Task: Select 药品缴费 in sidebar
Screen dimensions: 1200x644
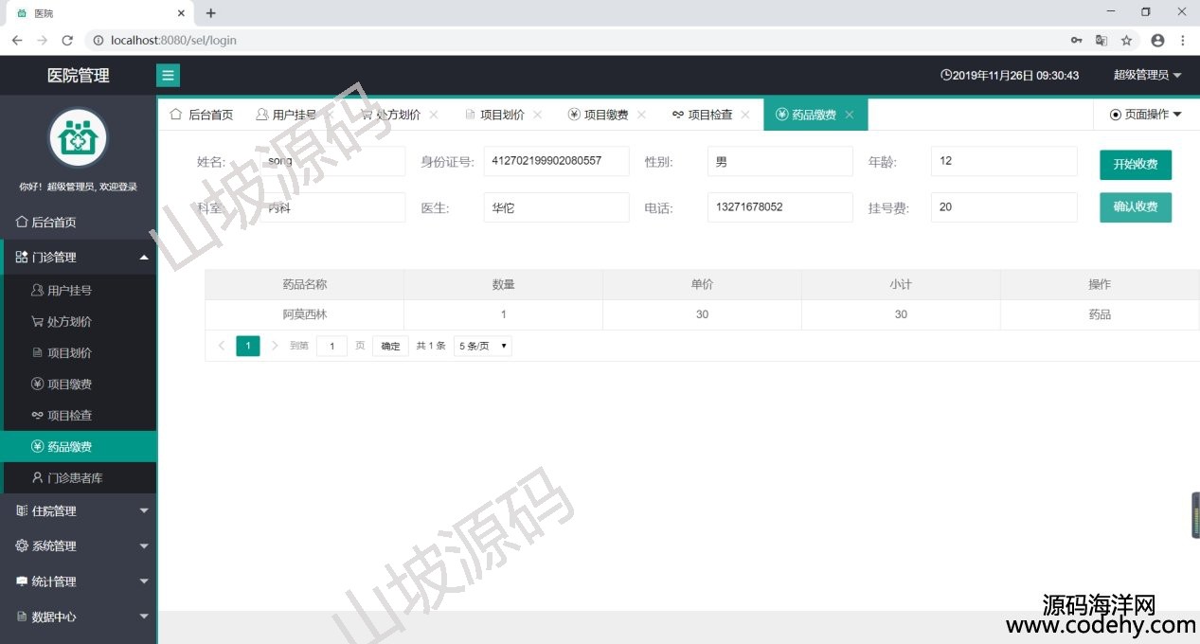Action: click(x=79, y=446)
